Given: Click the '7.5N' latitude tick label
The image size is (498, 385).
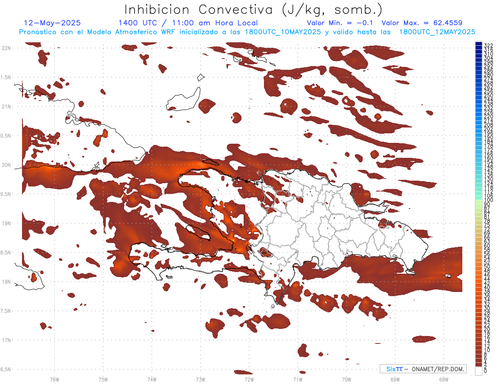Looking at the screenshot, I should pos(6,311).
